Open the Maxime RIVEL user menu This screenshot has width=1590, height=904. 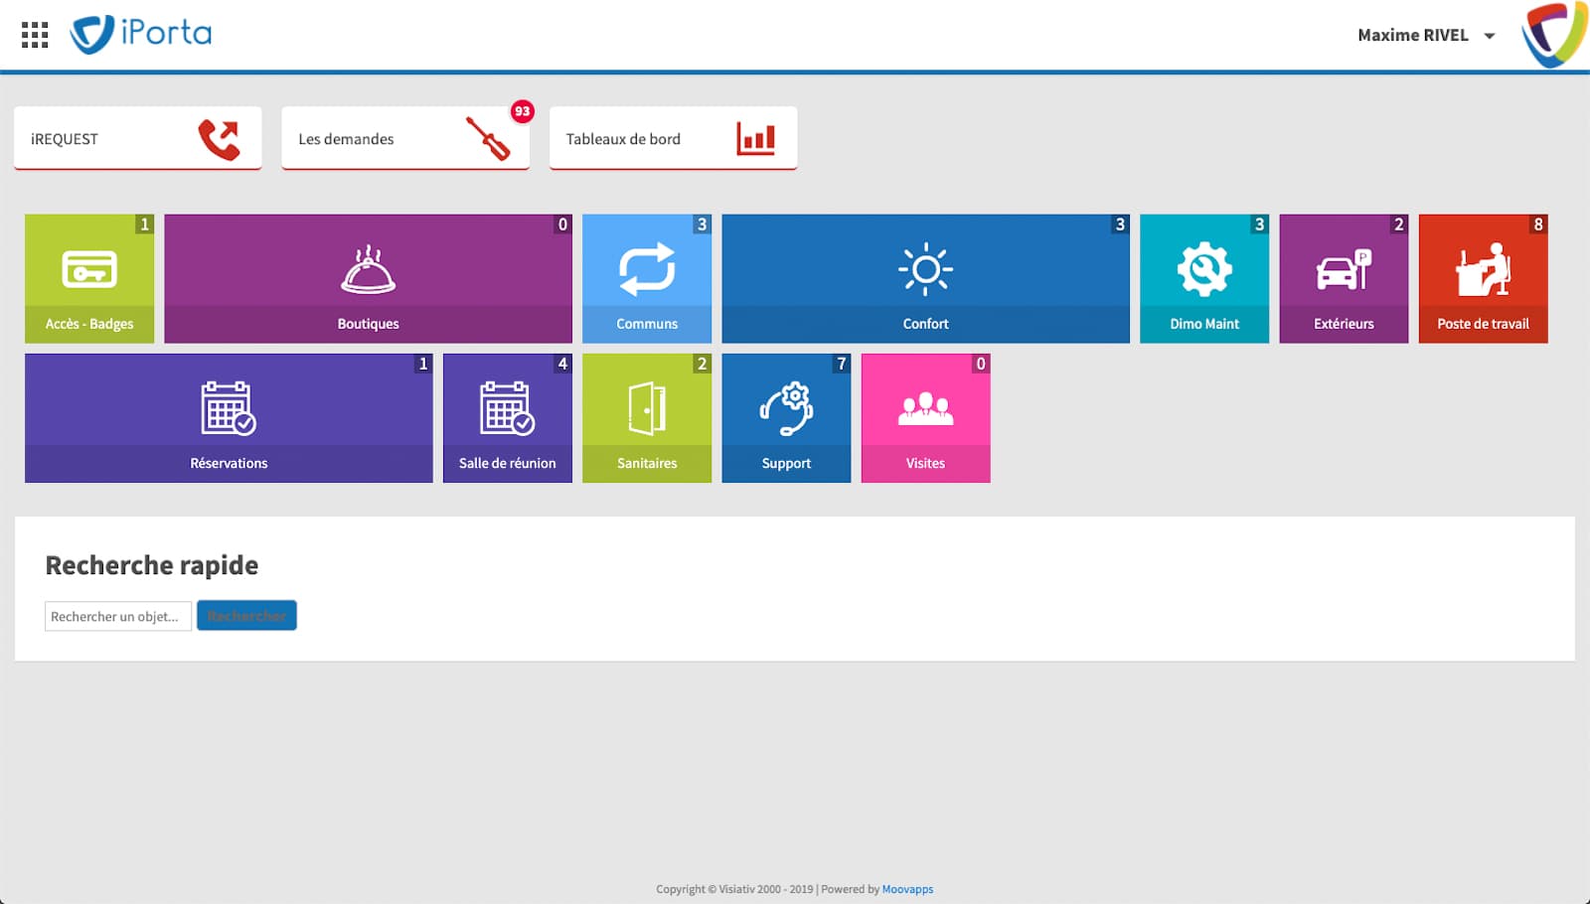(1426, 36)
